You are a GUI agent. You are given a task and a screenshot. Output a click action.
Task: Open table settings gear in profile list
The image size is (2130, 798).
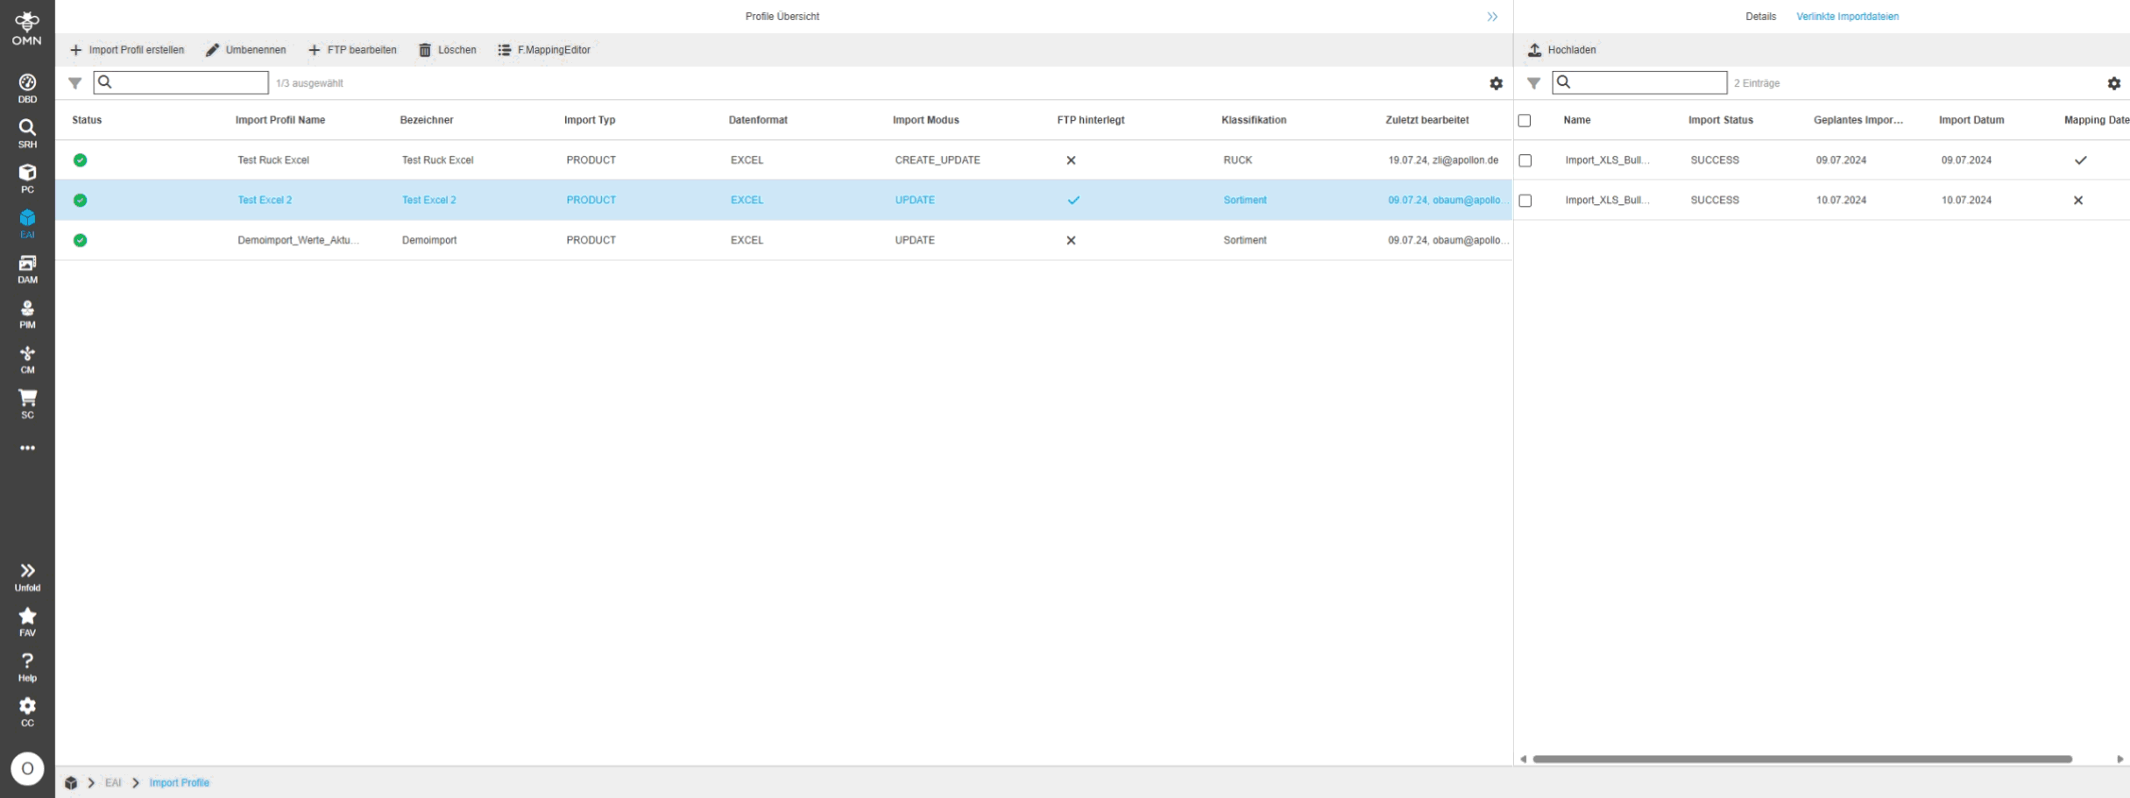(1496, 83)
